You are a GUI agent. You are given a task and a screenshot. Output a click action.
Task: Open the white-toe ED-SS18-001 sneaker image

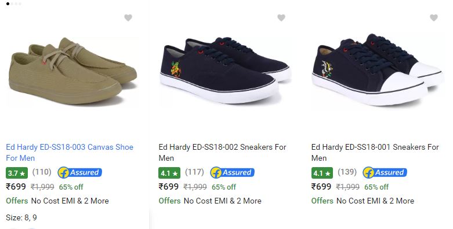tap(378, 69)
